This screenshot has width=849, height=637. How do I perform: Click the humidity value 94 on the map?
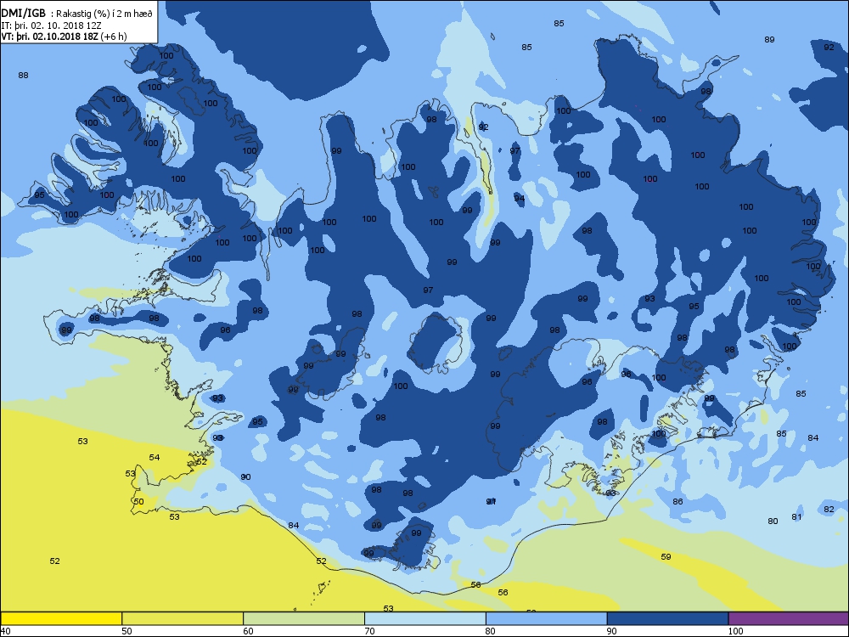[520, 198]
